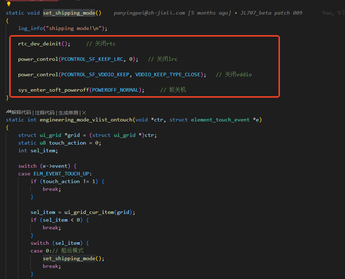Dismiss the code lens with the × button
The image size is (345, 279).
tap(84, 113)
